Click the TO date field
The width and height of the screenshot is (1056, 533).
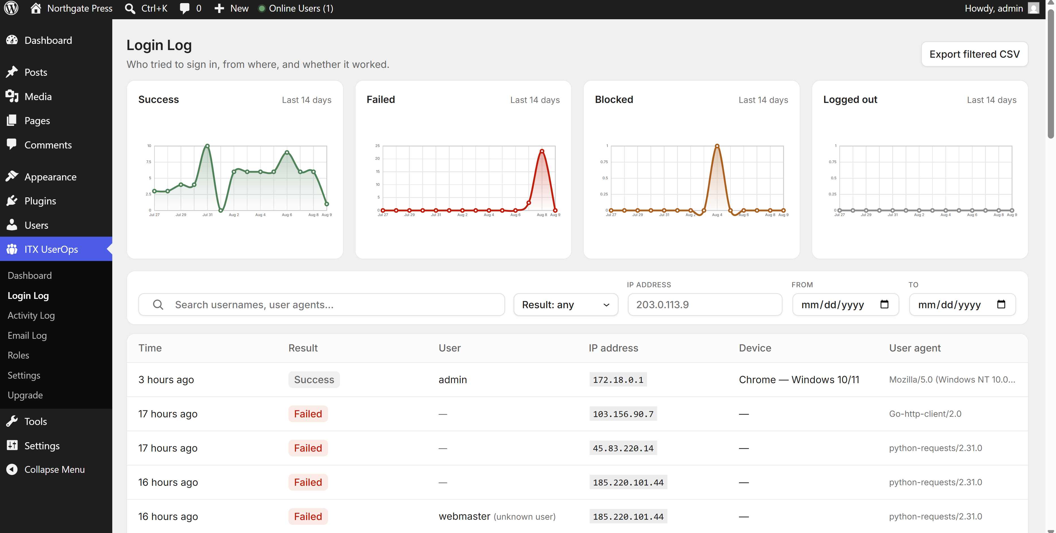(x=962, y=305)
